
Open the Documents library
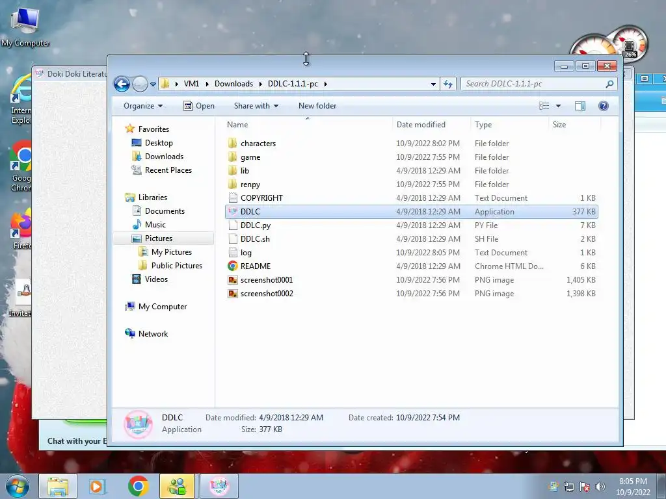(165, 211)
